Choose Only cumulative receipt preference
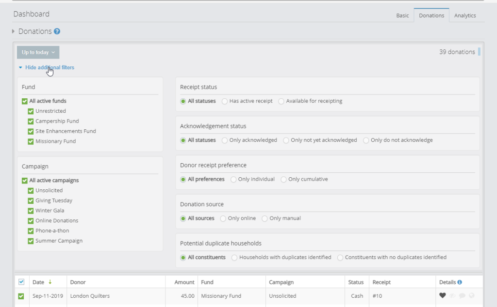 click(x=283, y=180)
